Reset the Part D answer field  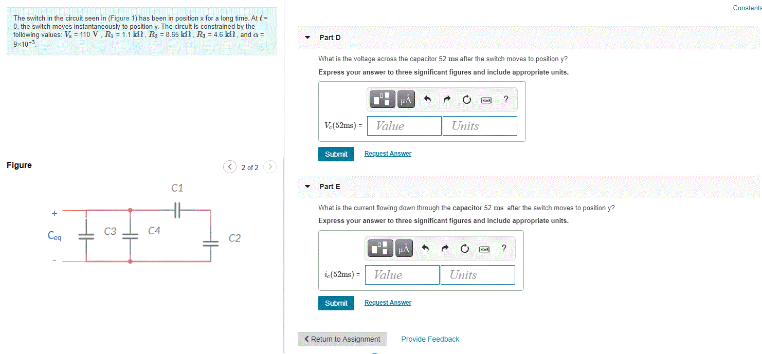pos(466,99)
